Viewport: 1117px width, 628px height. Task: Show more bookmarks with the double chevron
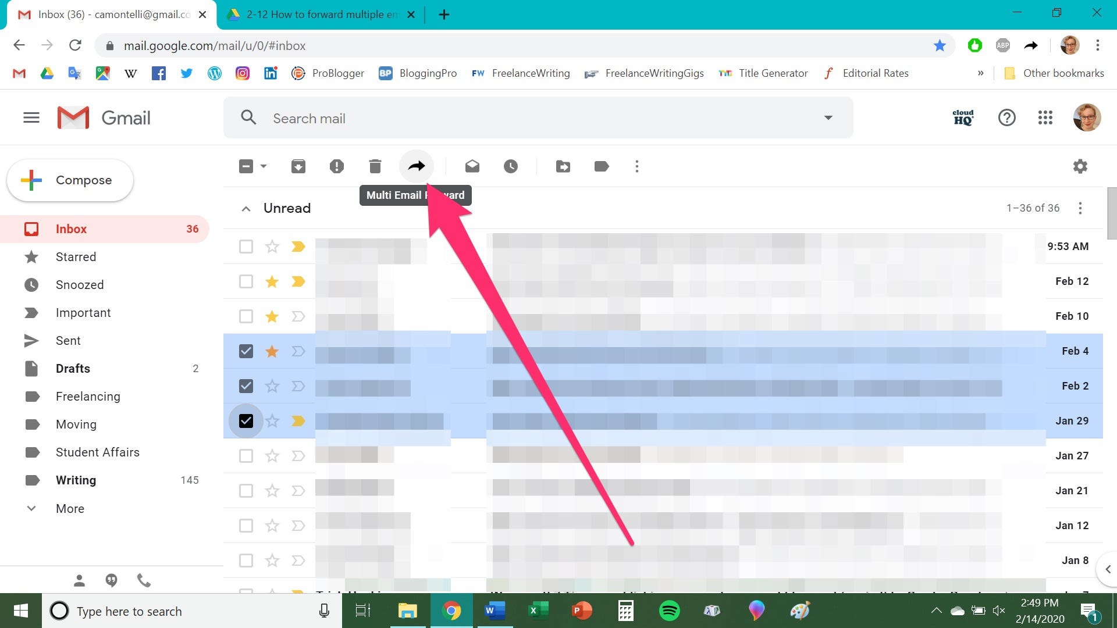(981, 73)
